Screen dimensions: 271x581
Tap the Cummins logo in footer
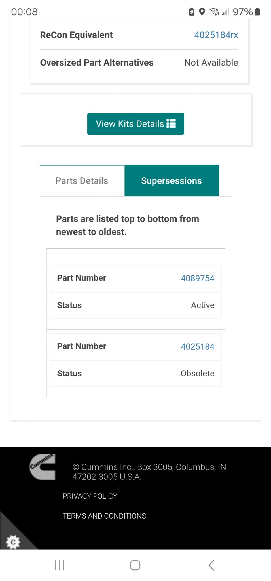43,467
